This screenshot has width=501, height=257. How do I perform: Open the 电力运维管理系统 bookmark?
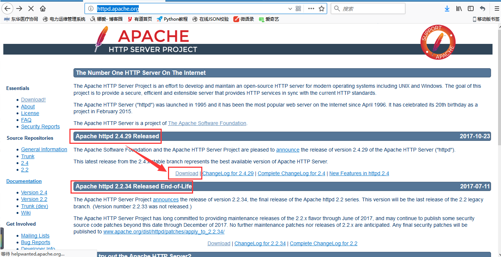[x=64, y=19]
